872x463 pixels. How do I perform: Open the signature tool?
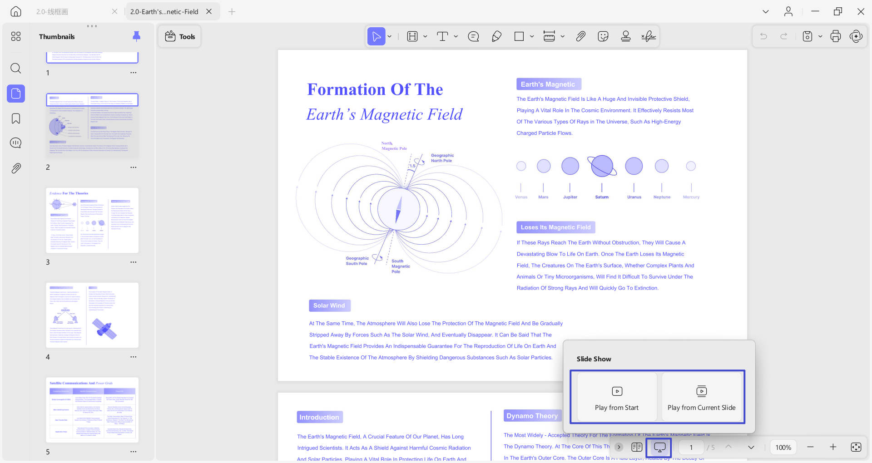click(649, 36)
